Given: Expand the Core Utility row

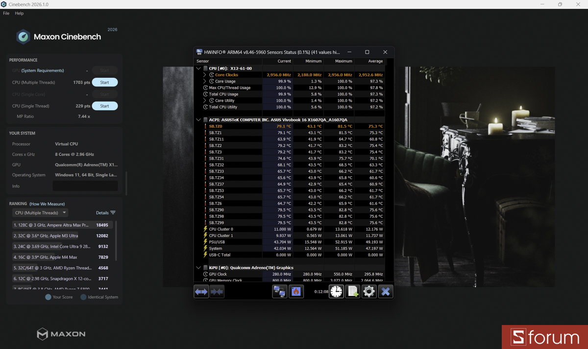Looking at the screenshot, I should coord(205,100).
